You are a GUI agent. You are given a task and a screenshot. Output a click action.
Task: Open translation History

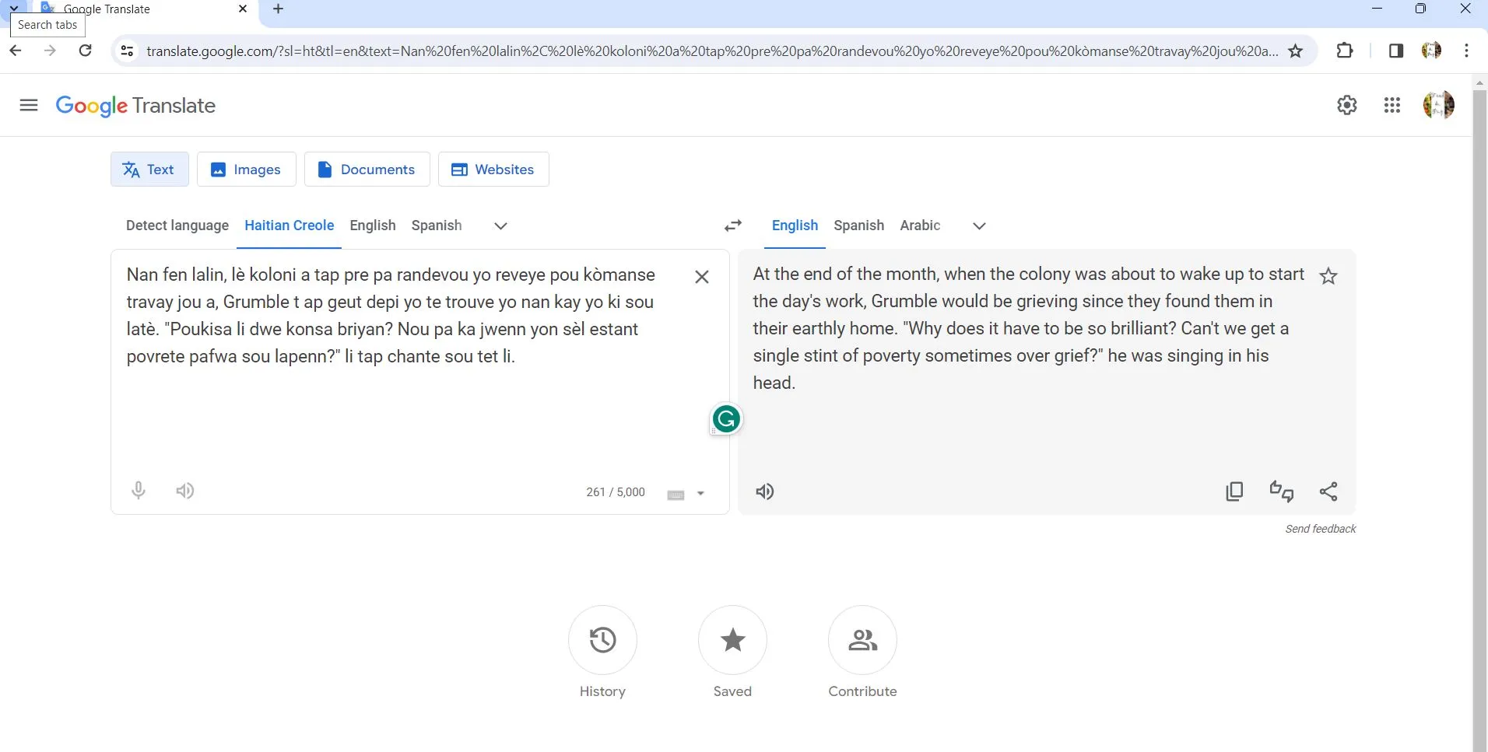point(602,650)
